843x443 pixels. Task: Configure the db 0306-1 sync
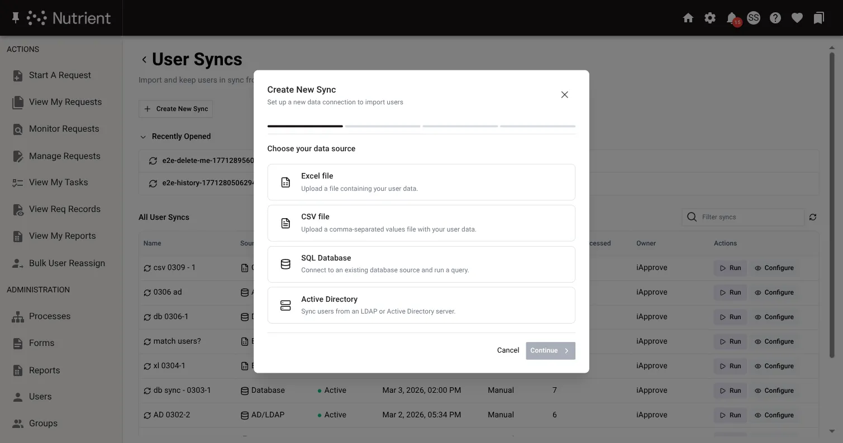(x=774, y=317)
